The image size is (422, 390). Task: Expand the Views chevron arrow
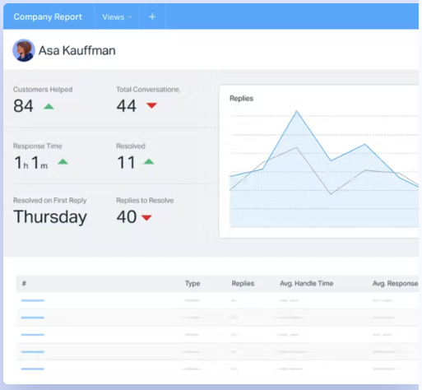pyautogui.click(x=130, y=17)
